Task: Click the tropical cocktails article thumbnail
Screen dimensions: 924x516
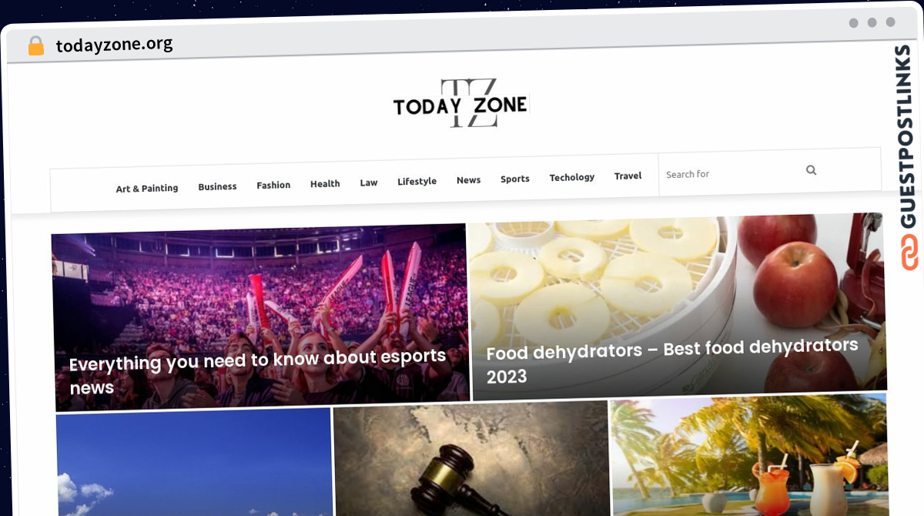Action: point(749,454)
